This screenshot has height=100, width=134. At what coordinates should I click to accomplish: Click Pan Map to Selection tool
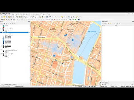click(x=19, y=17)
